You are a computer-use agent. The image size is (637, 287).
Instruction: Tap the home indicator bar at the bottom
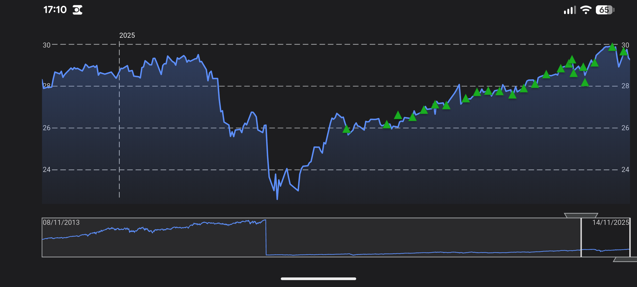click(x=318, y=278)
